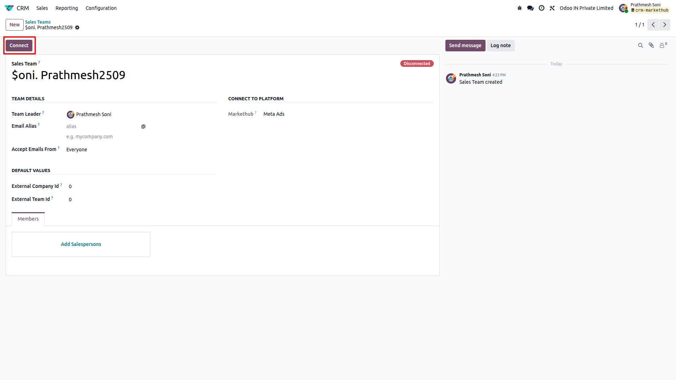Screen dimensions: 676x380
Task: Click the email alias input field
Action: pyautogui.click(x=102, y=126)
